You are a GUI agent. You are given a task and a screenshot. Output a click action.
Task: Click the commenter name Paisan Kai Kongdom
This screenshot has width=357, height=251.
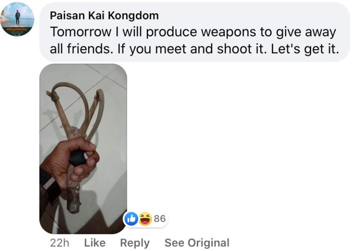click(x=104, y=15)
